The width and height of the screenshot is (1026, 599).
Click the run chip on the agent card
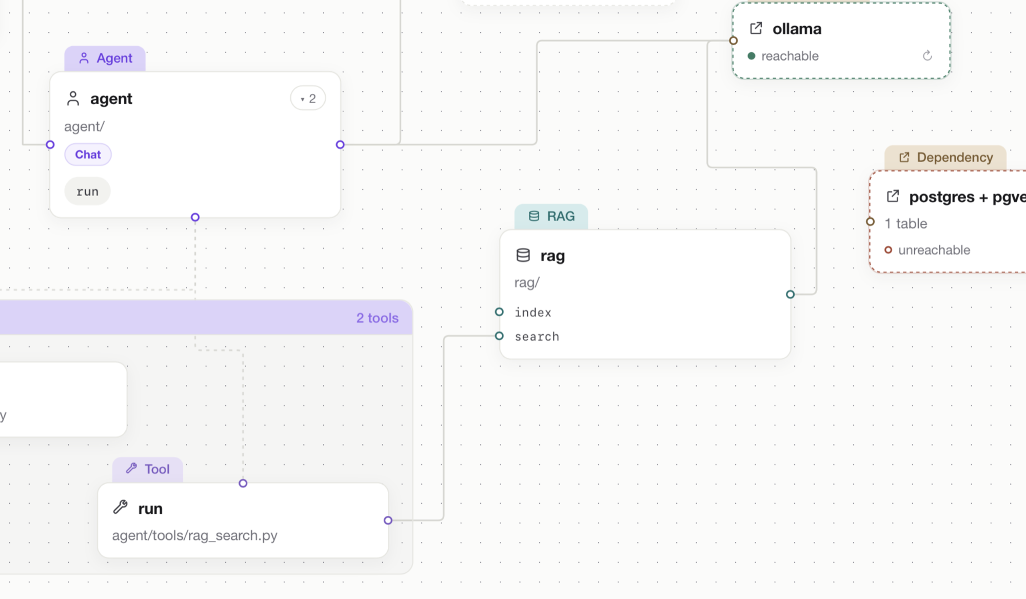point(87,191)
